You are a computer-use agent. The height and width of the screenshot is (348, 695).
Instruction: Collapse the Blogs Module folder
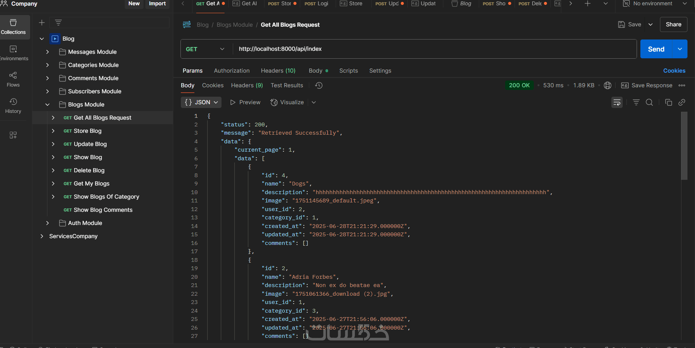47,105
